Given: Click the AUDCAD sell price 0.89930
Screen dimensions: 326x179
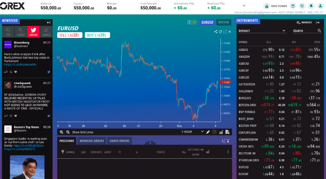Looking at the screenshot, I should 268,63.
